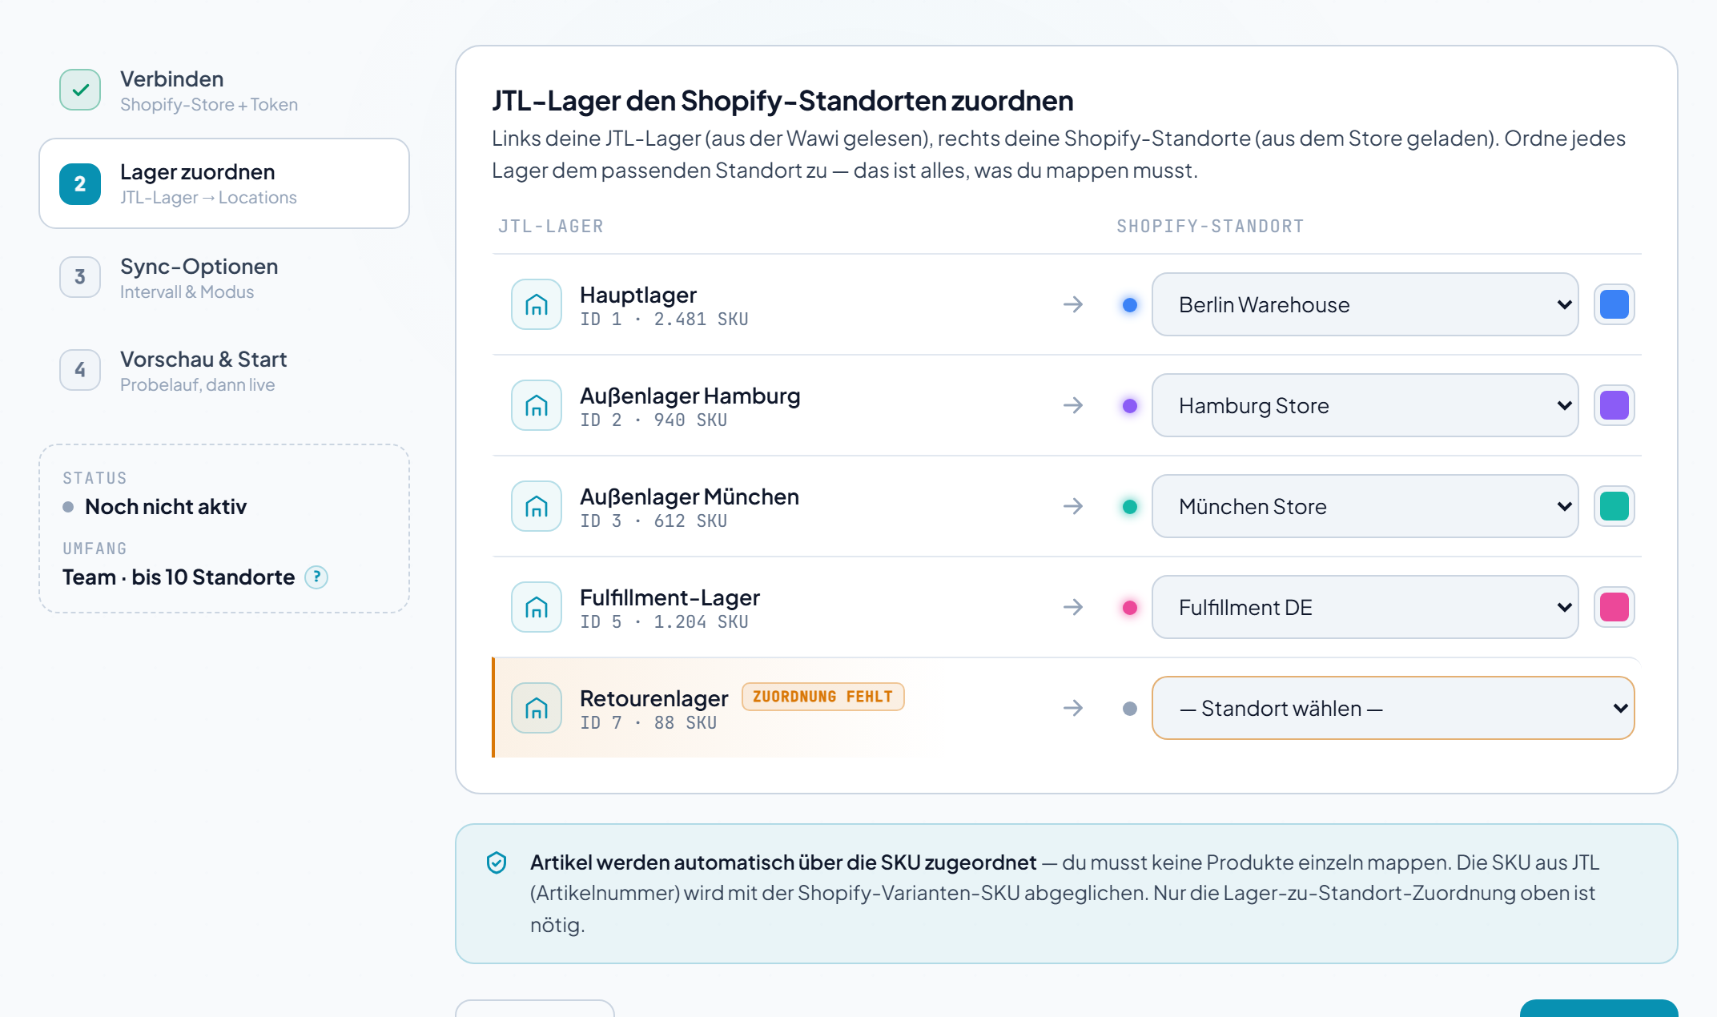Screen dimensions: 1717x1017
Task: Click the grey dot beside Standort wählen
Action: tap(1130, 709)
